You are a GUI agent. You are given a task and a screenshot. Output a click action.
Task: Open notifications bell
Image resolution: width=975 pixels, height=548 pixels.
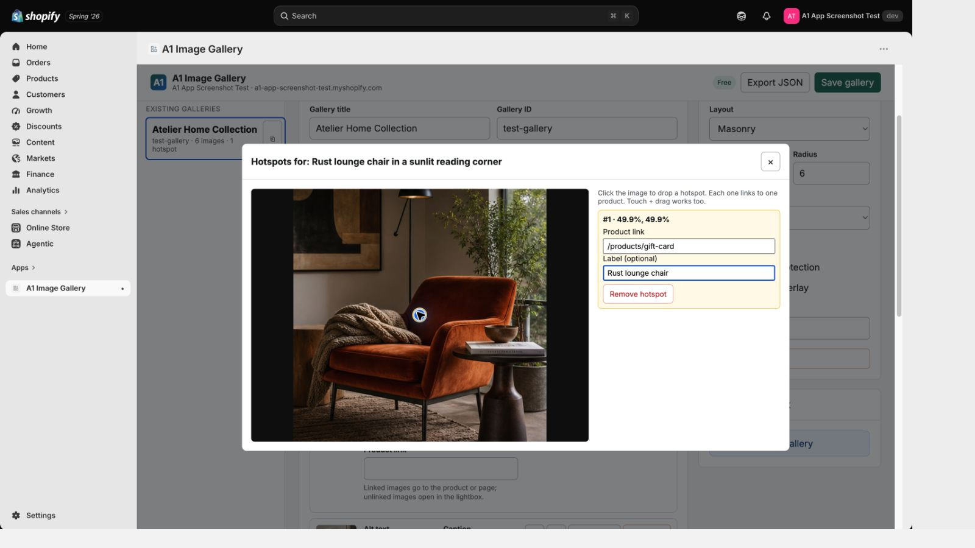[767, 16]
